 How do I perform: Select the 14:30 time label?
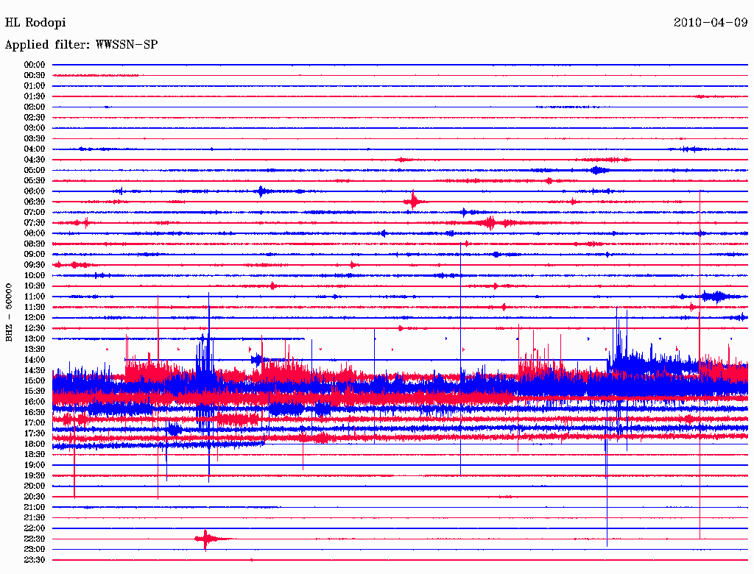coord(35,371)
